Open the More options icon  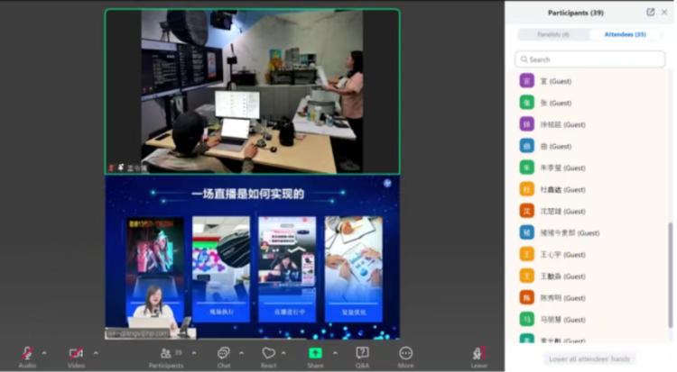[x=405, y=353]
